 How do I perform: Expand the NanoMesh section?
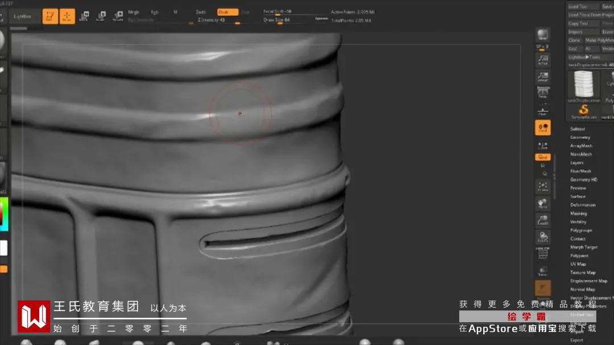tap(580, 154)
